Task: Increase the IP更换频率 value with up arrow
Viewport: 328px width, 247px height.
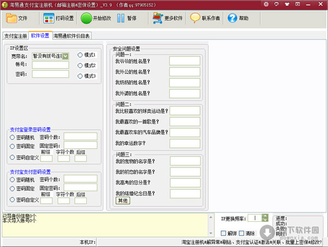Action: [265, 216]
